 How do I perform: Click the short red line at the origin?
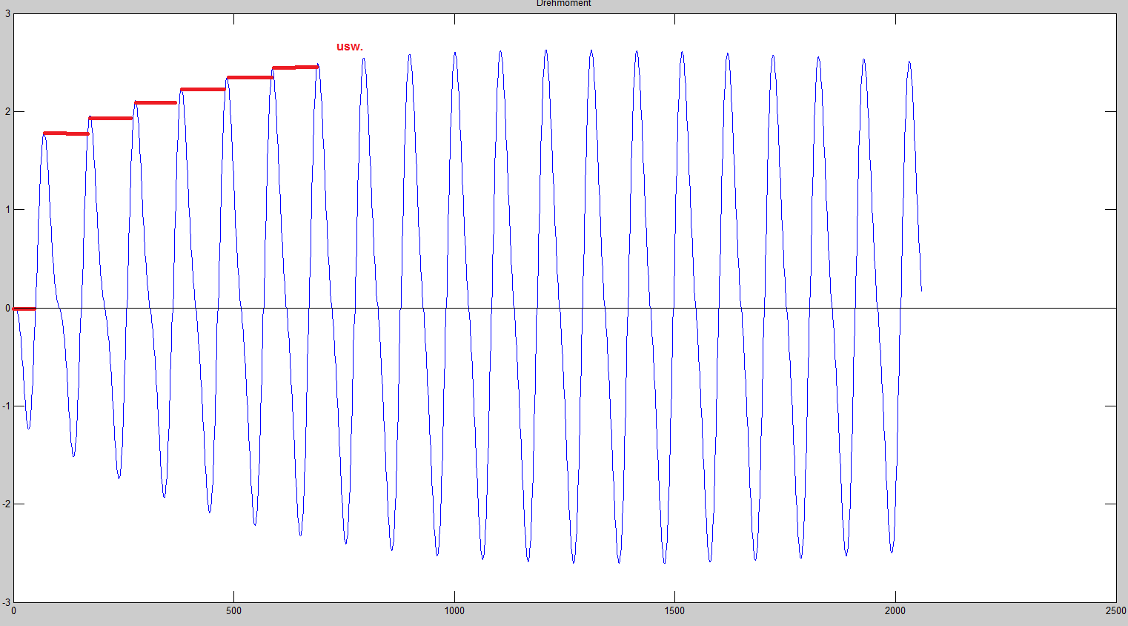[x=24, y=309]
